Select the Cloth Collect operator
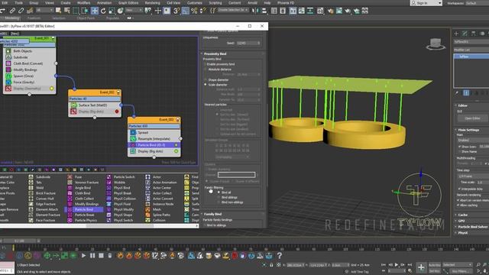Viewport: 489px width, 275px height. (80, 199)
